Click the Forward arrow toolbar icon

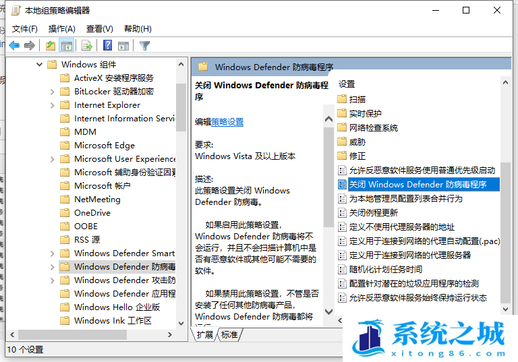coord(30,45)
